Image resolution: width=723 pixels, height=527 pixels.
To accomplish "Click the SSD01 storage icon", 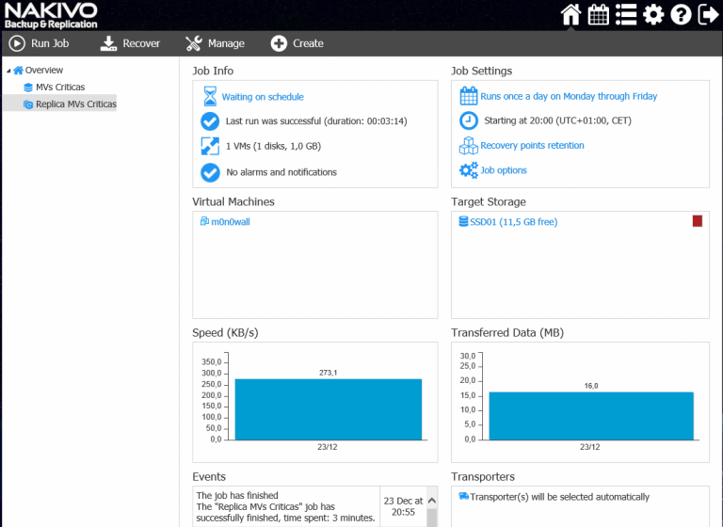I will pos(463,222).
